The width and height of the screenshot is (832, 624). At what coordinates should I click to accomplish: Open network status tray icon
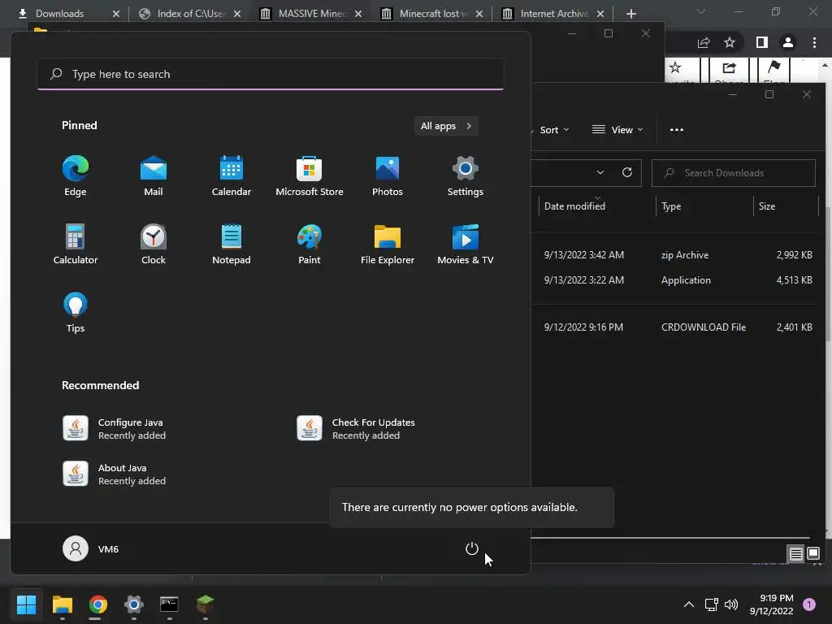[x=711, y=604]
